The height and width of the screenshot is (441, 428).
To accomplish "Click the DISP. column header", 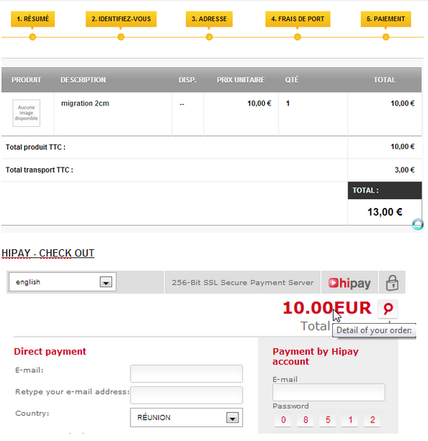I will click(187, 80).
